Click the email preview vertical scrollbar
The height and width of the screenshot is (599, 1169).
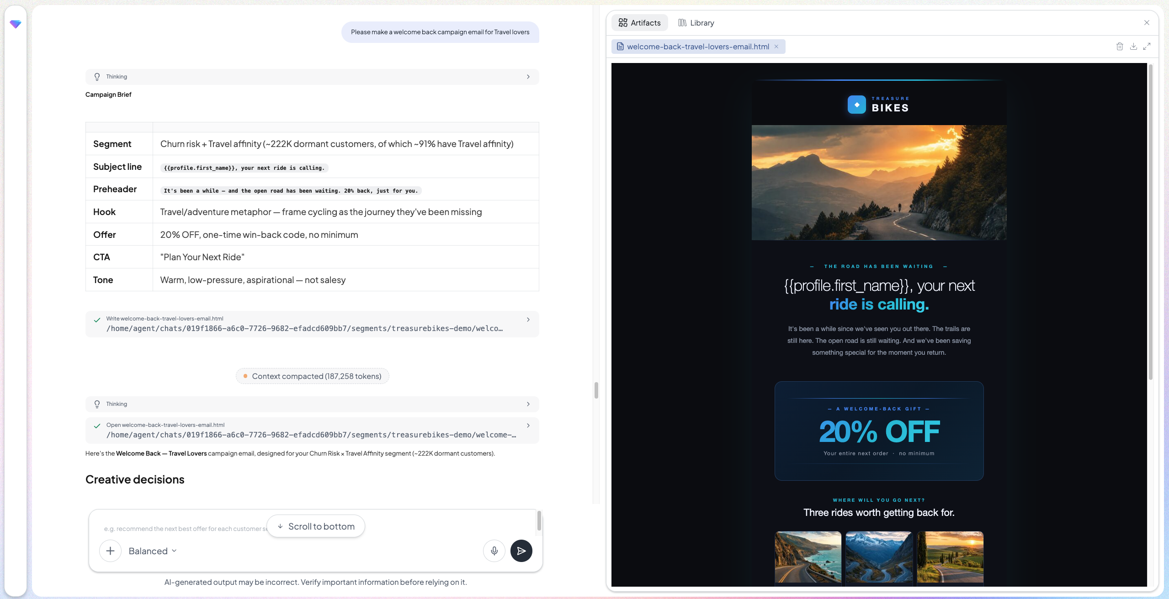1150,222
